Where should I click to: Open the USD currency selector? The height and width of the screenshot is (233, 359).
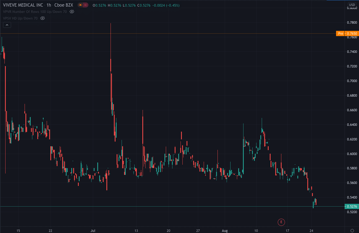point(352,5)
